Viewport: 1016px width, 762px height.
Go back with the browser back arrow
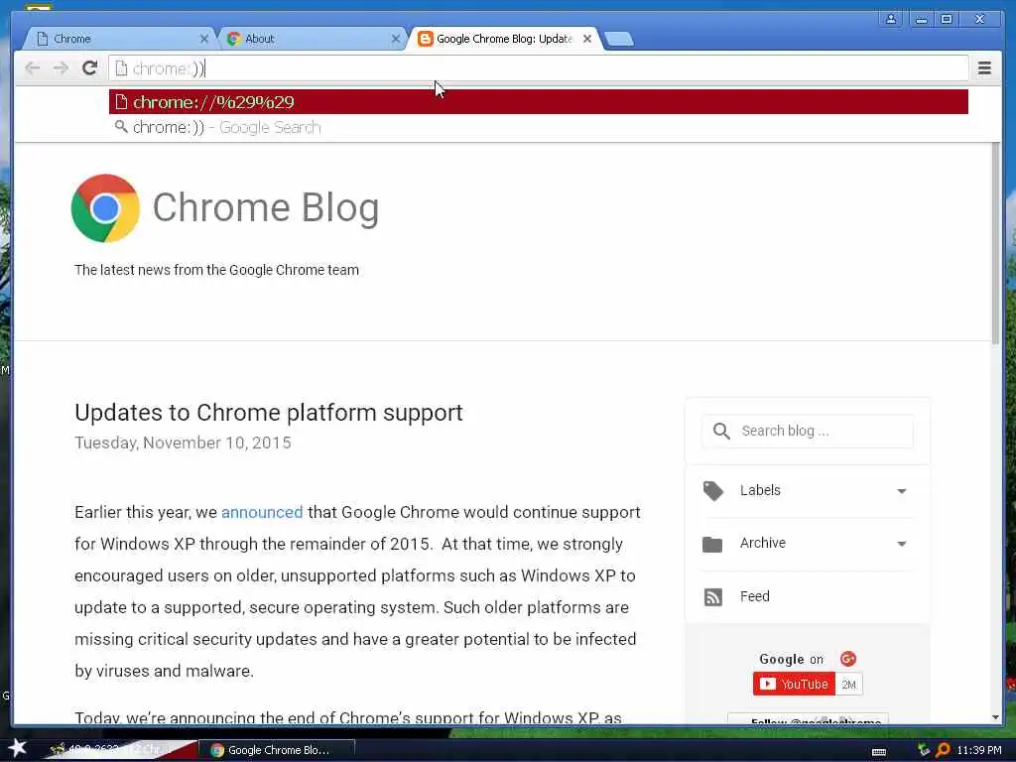[x=32, y=68]
